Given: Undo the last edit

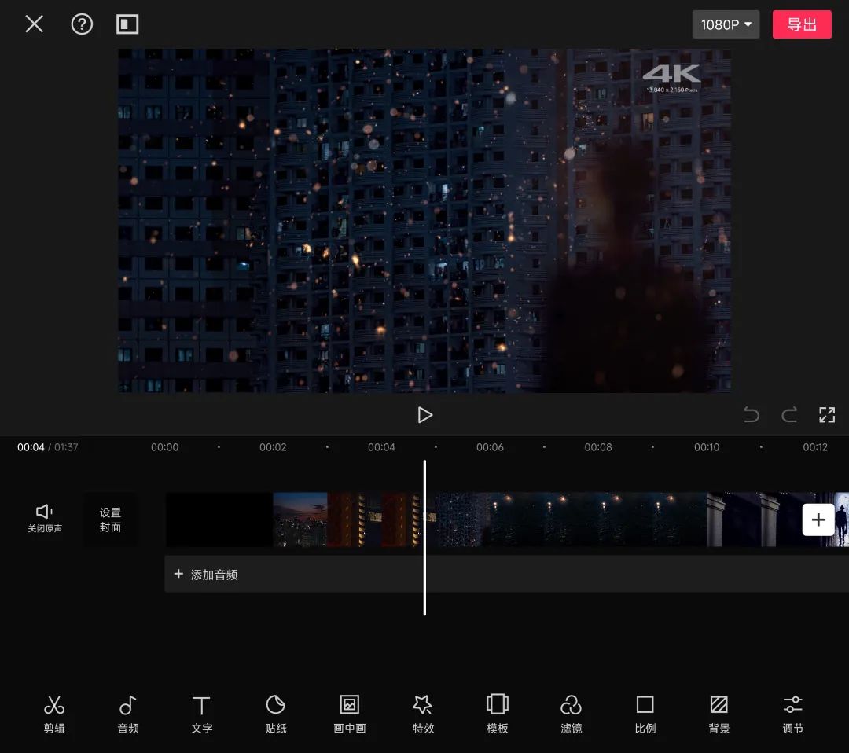Looking at the screenshot, I should coord(751,415).
